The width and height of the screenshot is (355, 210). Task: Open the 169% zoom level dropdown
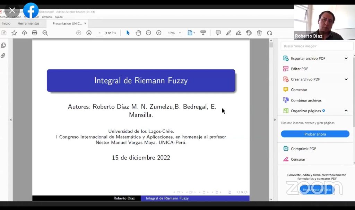coord(174,33)
